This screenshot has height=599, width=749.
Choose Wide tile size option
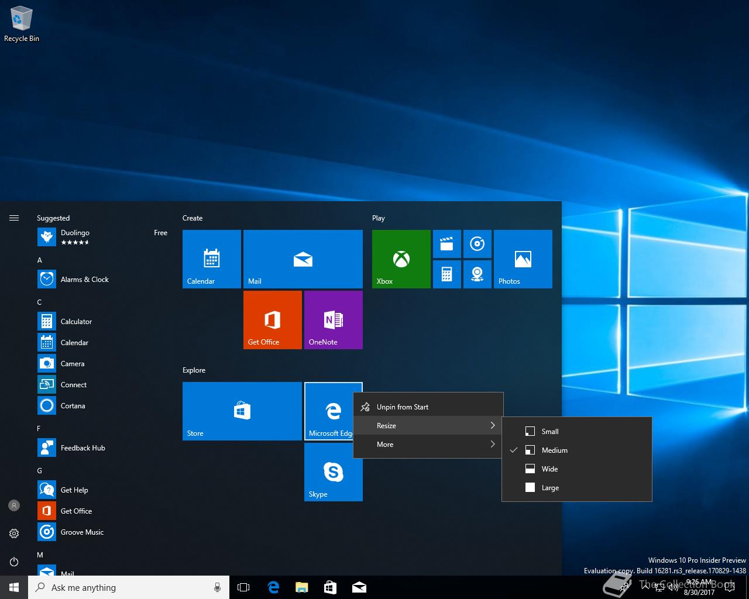pos(549,469)
